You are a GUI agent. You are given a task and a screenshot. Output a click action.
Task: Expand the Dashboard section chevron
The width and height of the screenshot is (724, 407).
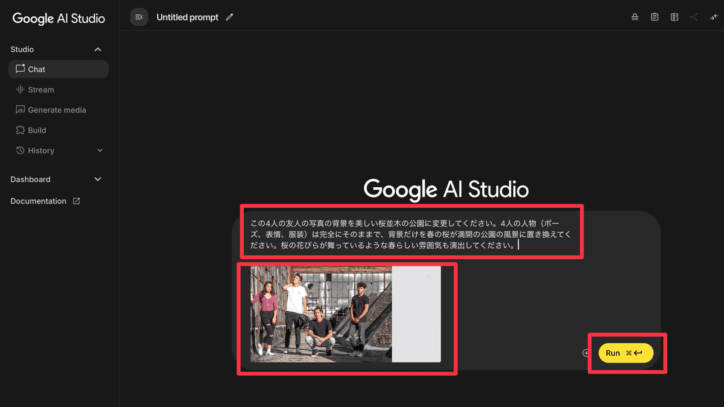tap(98, 179)
